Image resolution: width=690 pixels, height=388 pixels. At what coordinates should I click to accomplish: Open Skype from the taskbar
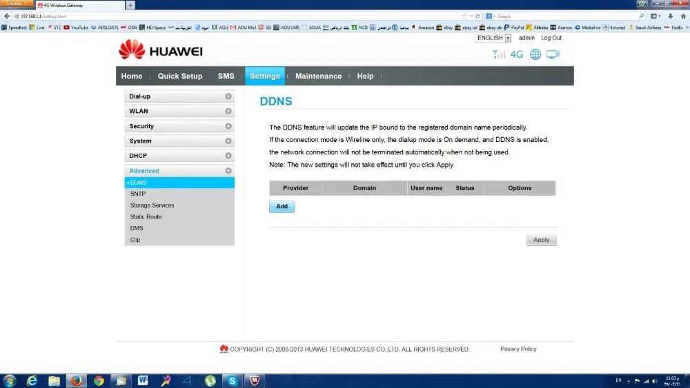pos(232,380)
